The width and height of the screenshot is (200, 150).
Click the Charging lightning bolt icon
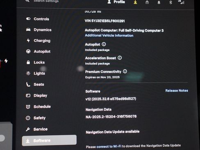28,41
